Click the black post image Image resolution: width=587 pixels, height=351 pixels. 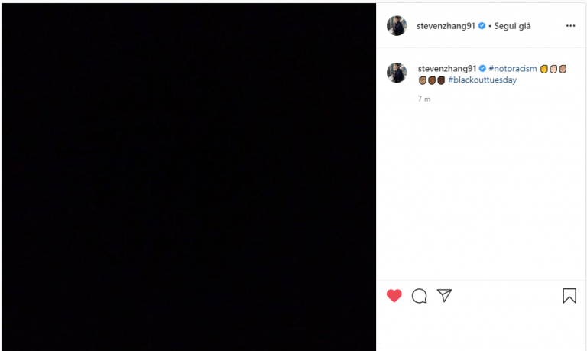coord(189,177)
